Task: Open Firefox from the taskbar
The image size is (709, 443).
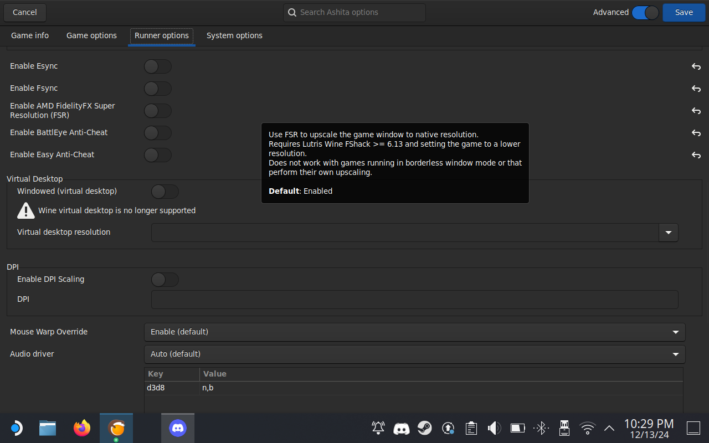Action: tap(82, 428)
